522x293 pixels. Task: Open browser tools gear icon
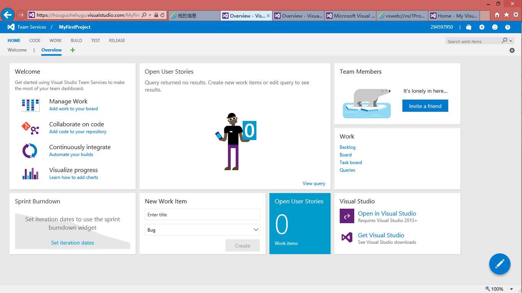516,15
